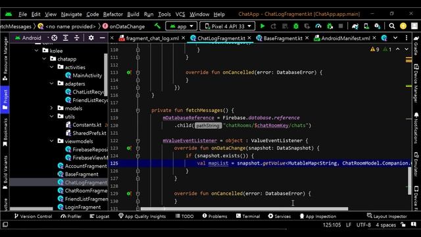Open the Android project view dropdown
Viewport: 421px width, 237px height.
tap(32, 38)
